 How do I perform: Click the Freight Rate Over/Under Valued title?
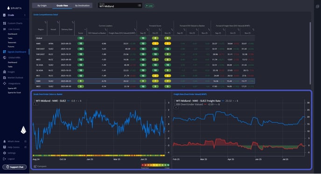[x=190, y=94]
